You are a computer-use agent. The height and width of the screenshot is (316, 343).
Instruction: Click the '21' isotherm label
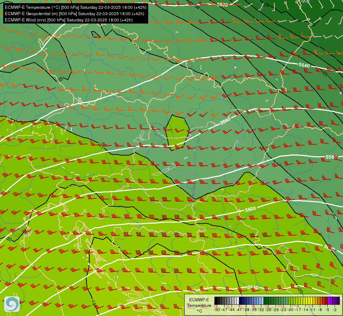pos(101,145)
